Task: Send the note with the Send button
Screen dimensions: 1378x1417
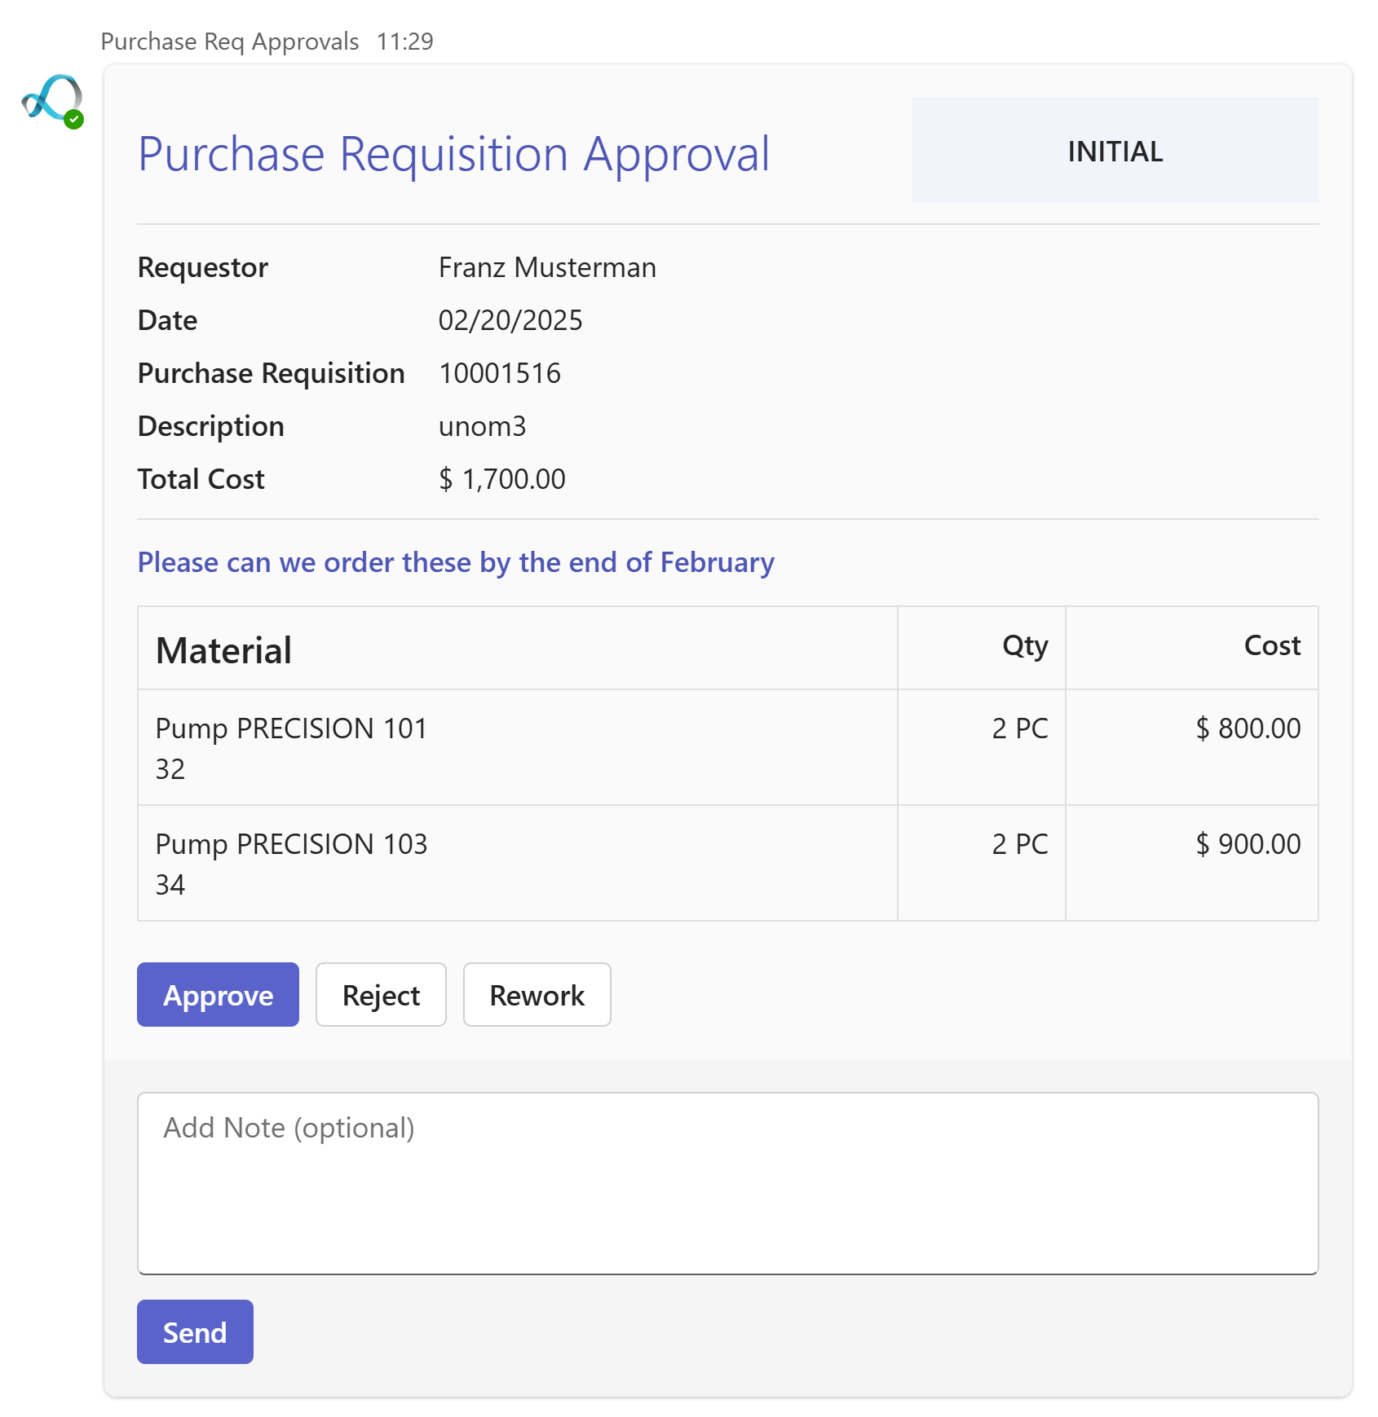Action: click(x=195, y=1331)
